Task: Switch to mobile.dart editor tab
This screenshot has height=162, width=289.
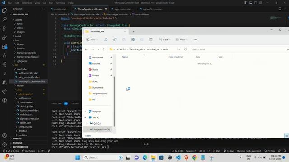Action: (x=60, y=9)
